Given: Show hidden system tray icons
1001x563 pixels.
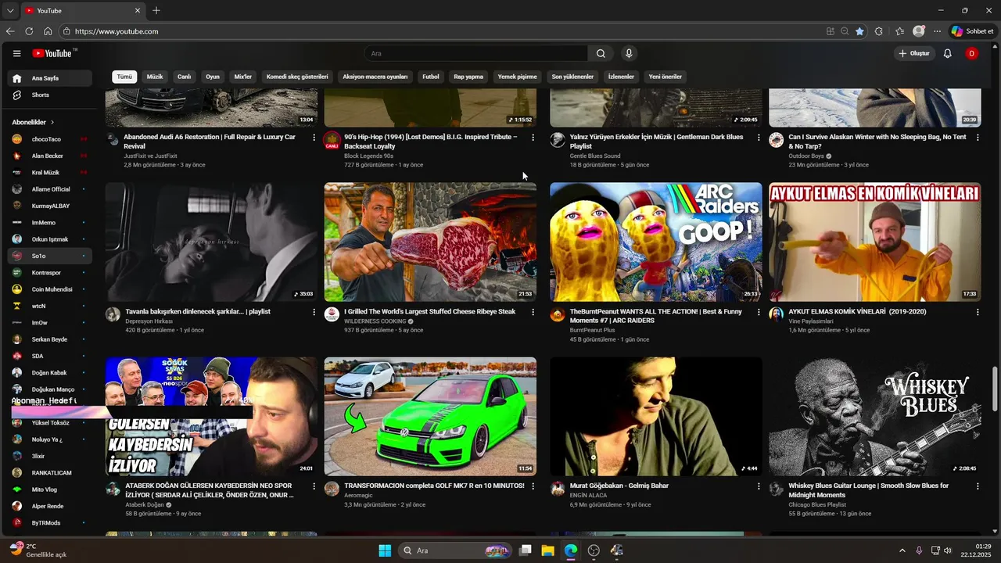Looking at the screenshot, I should click(902, 550).
